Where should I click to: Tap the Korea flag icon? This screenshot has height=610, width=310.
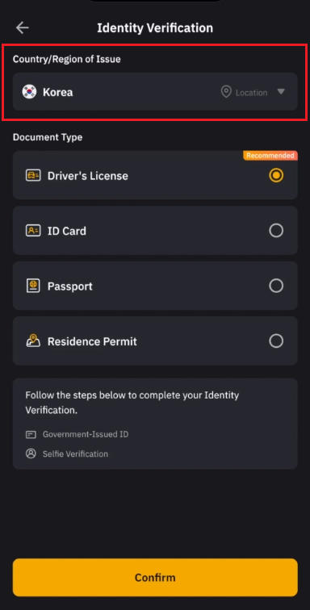(x=29, y=92)
